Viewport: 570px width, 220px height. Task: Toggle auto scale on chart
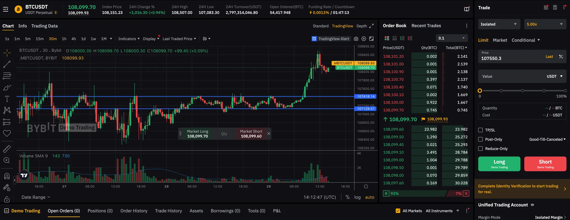pos(370,197)
